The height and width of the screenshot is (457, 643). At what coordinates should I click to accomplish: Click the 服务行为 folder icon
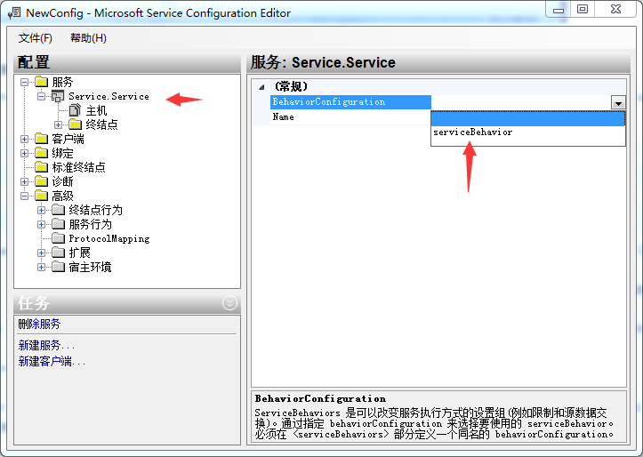click(x=58, y=224)
